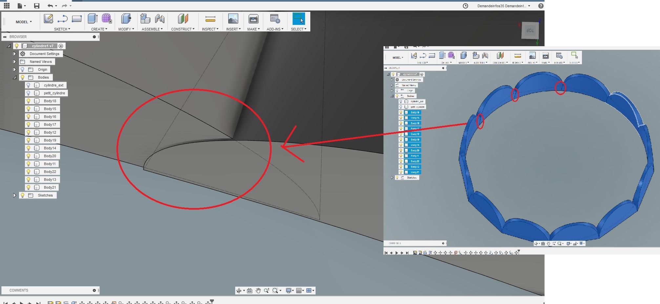Image resolution: width=660 pixels, height=304 pixels.
Task: Open the MODEL workspace dropdown
Action: (x=24, y=22)
